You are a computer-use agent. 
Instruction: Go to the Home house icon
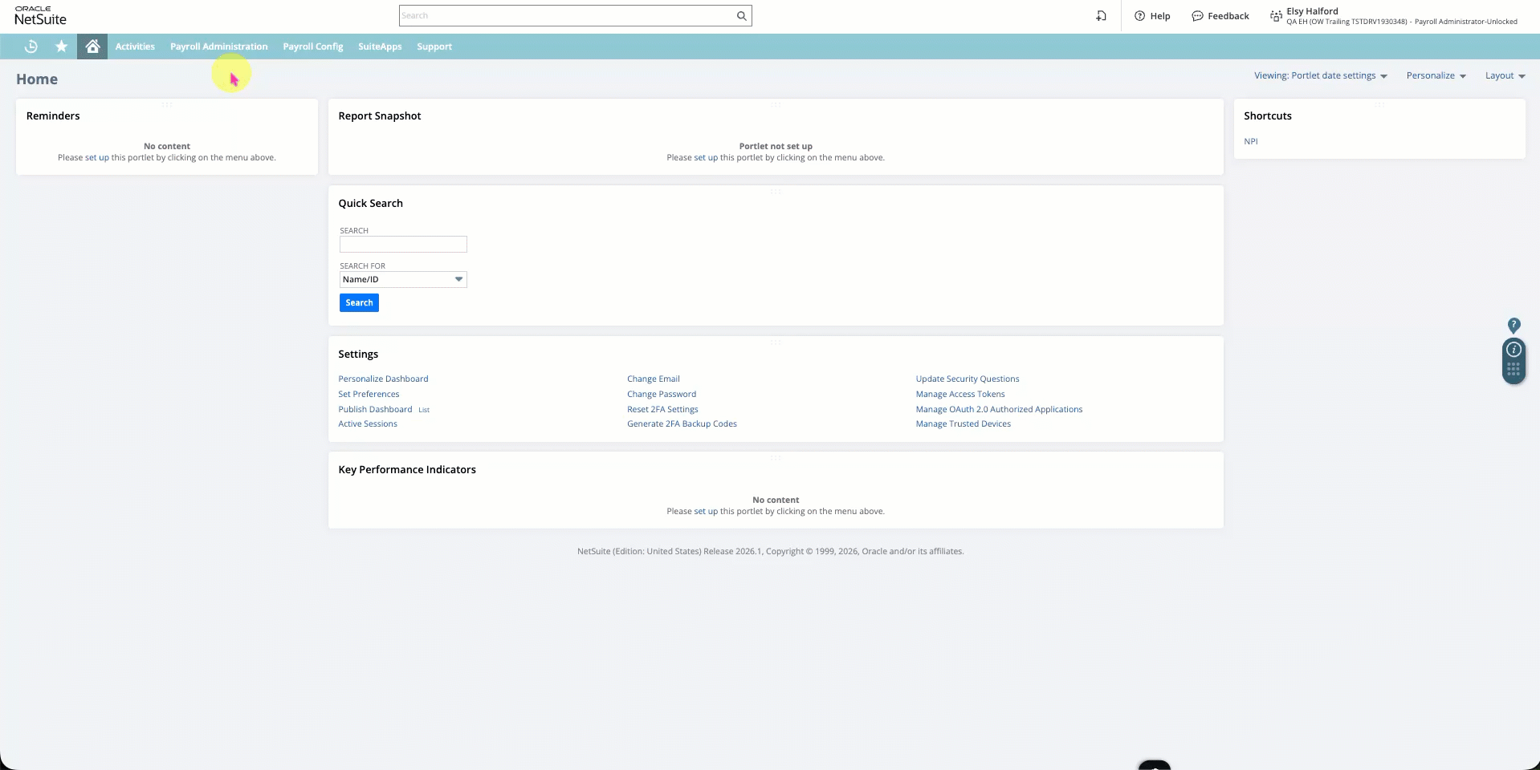click(92, 47)
